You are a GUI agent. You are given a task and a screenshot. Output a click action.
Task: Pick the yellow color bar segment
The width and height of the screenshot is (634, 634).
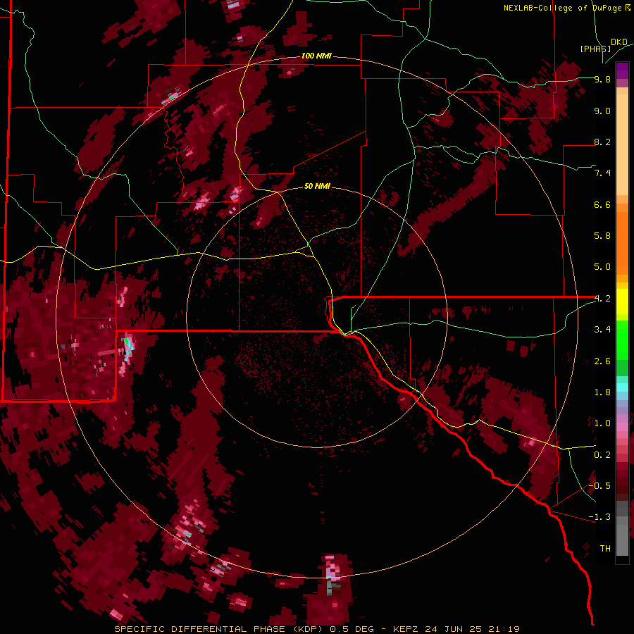point(622,302)
